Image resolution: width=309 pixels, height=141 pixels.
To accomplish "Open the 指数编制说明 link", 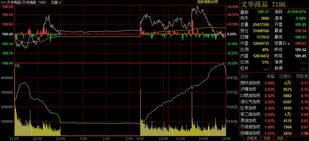I will click(x=207, y=2).
